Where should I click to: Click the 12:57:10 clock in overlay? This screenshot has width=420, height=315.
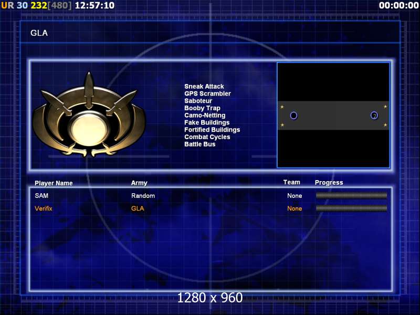click(x=94, y=5)
